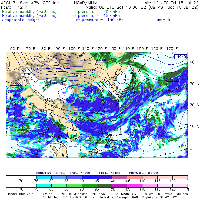
Task: Select 'MP: WDM 6class' microphysics text
Action: pos(75,194)
